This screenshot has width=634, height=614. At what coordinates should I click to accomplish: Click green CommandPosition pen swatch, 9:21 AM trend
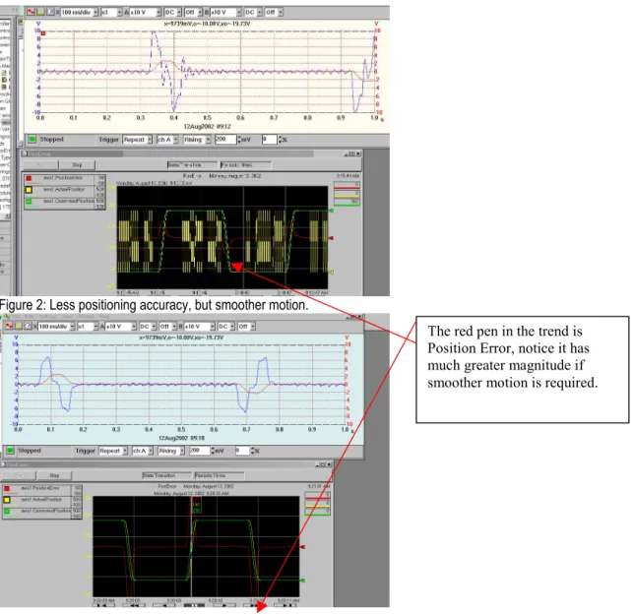7,512
